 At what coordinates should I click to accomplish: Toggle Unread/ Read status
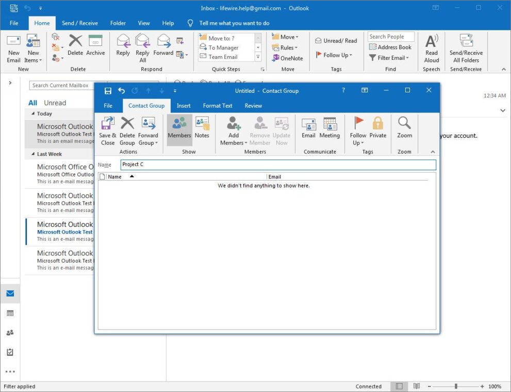point(336,41)
